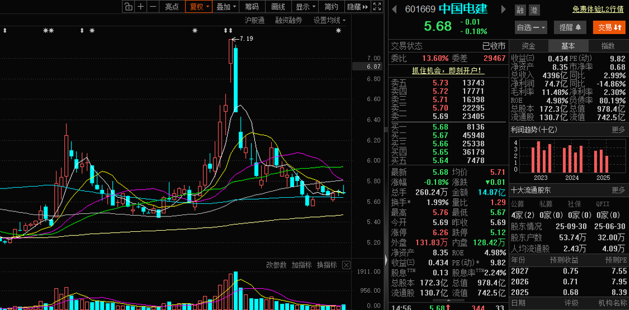Screen dimensions: 629x310
Task: Click the 2023 bars in profit trend chart
Action: click(541, 156)
